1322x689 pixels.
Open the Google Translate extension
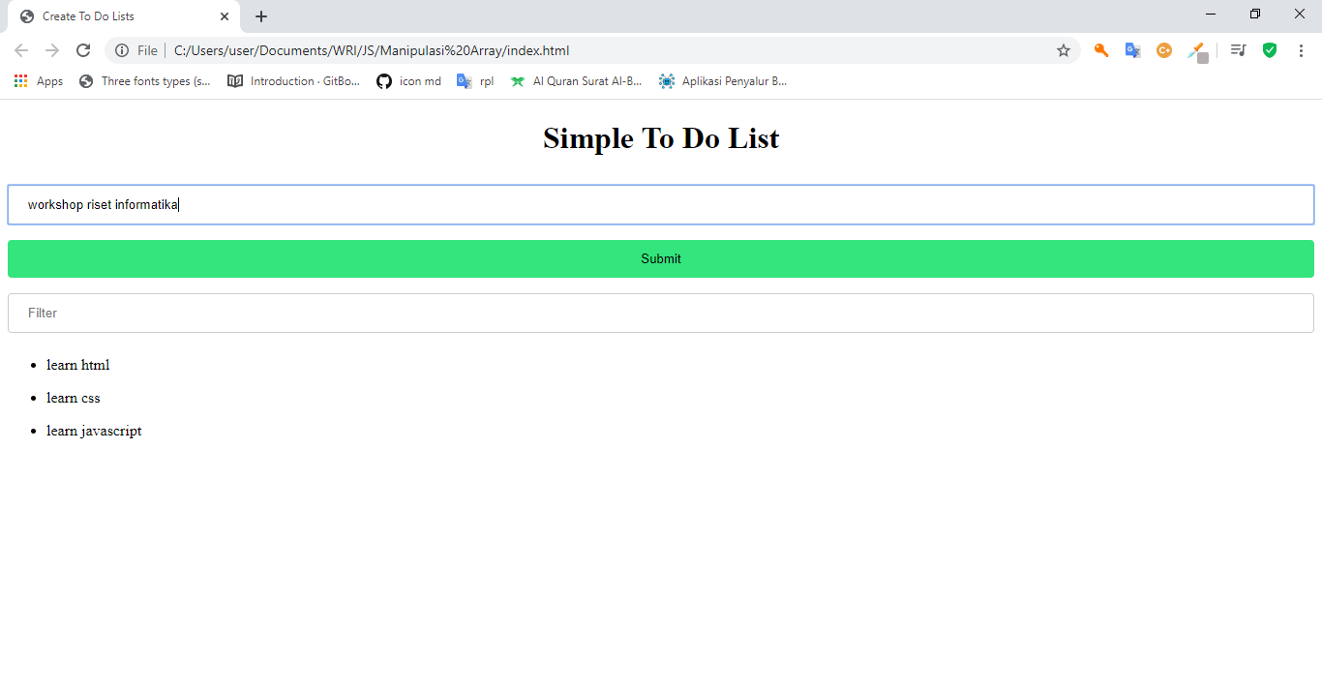coord(1132,50)
